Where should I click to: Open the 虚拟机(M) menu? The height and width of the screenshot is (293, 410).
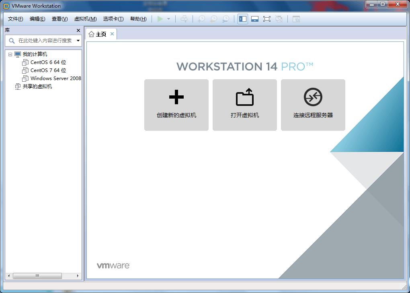(85, 19)
